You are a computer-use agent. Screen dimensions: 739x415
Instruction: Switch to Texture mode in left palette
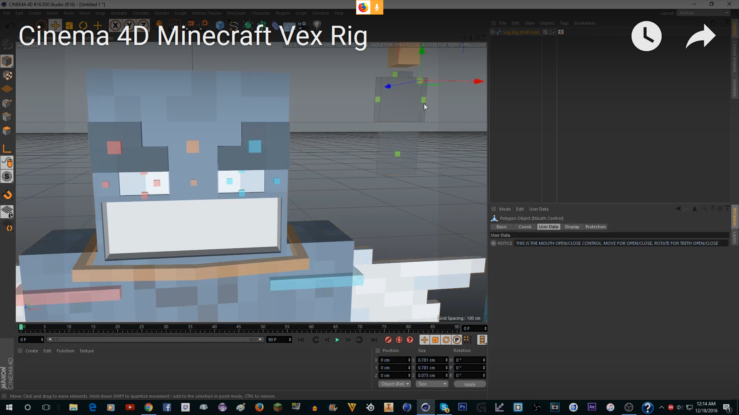point(7,75)
